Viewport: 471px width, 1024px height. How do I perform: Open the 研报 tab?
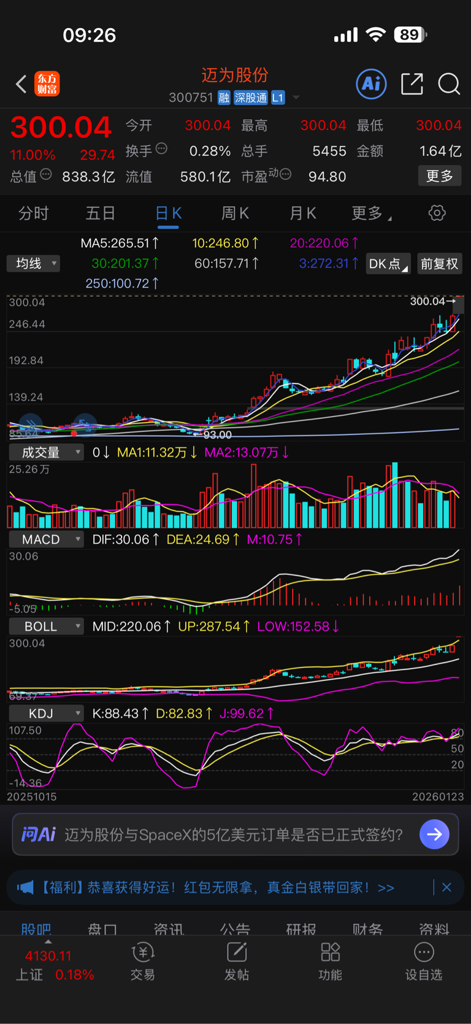coord(301,929)
